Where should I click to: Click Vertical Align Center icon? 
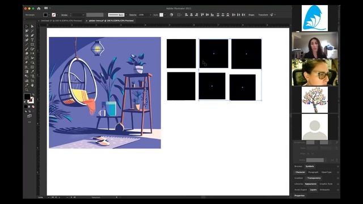(207, 15)
